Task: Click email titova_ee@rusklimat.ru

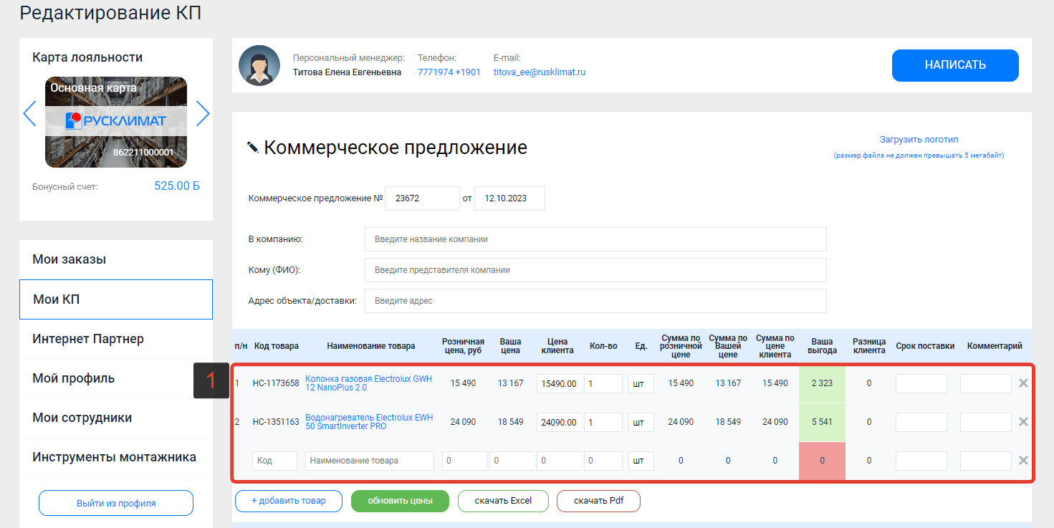Action: [x=540, y=72]
